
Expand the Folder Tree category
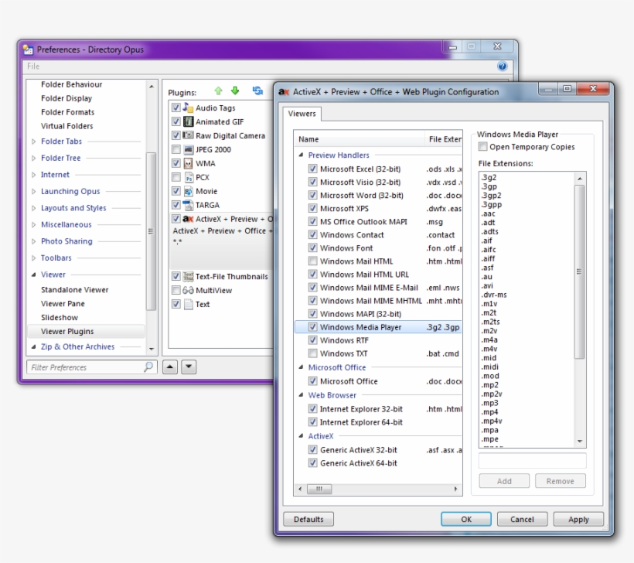[x=33, y=158]
